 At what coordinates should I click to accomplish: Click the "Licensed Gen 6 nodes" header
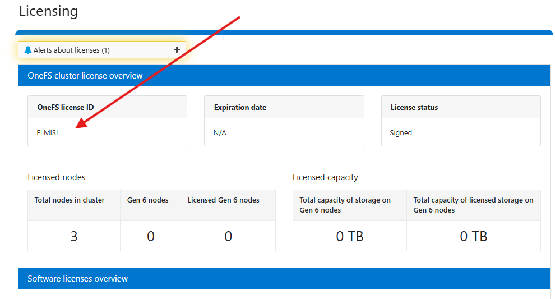click(224, 200)
